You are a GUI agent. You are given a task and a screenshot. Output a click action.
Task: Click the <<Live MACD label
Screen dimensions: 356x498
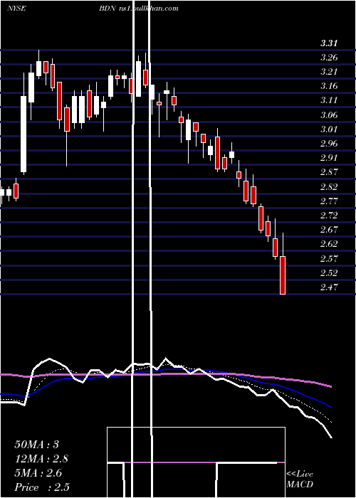click(x=300, y=480)
